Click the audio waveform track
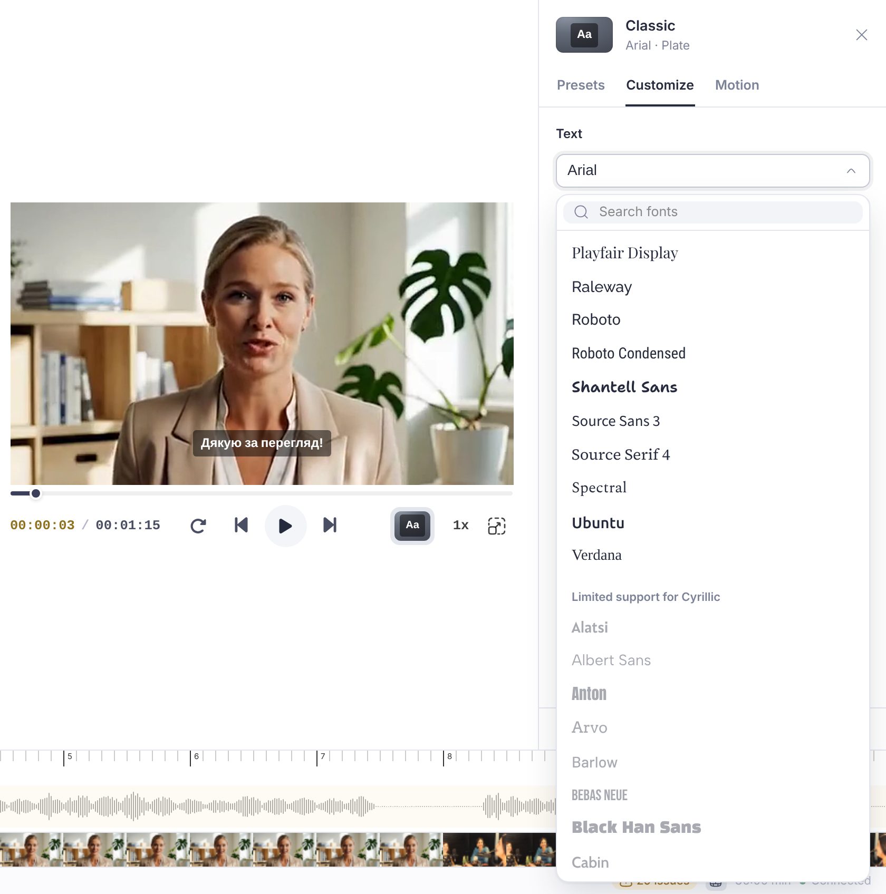Image resolution: width=886 pixels, height=894 pixels. click(x=278, y=806)
